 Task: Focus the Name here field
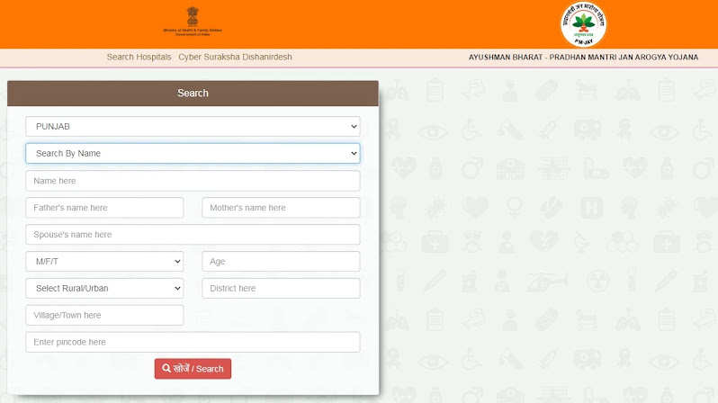click(x=193, y=181)
